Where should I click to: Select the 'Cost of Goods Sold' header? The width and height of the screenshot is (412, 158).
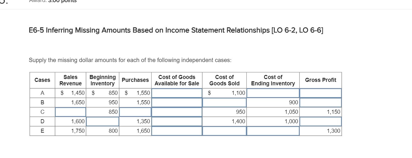(x=224, y=80)
